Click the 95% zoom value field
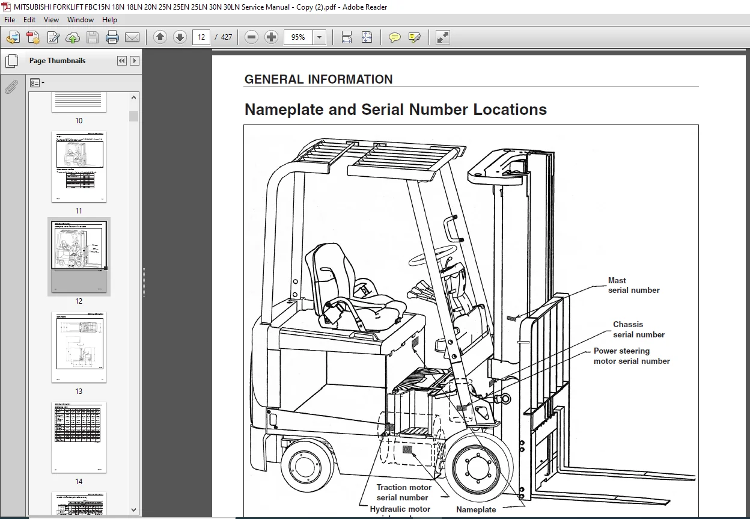The image size is (750, 519). point(298,37)
